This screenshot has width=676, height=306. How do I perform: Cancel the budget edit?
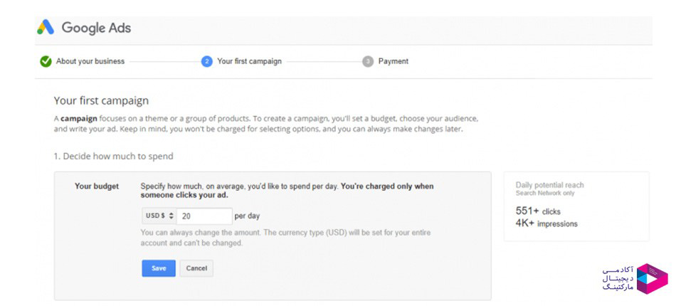pos(196,268)
